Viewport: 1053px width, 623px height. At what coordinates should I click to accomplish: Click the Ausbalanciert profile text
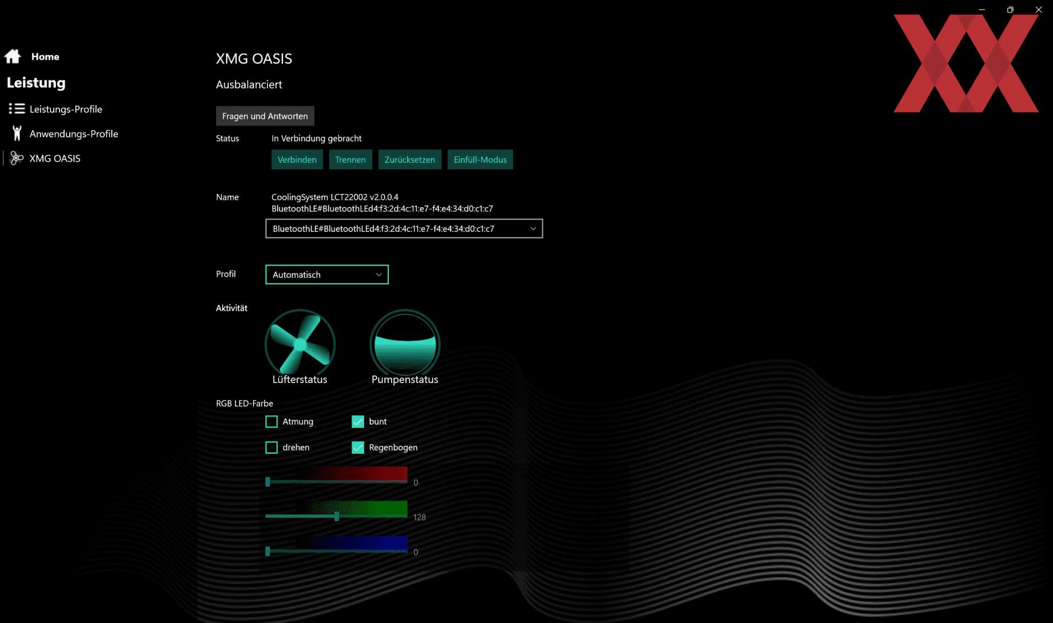(249, 84)
